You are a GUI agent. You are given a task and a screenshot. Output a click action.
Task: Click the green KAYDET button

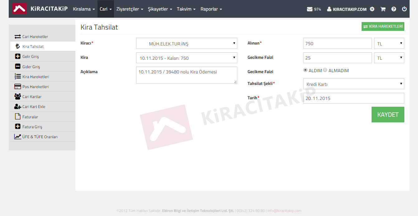[x=388, y=115]
